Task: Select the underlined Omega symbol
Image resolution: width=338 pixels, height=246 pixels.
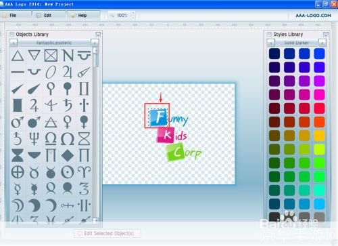Action: 51,138
